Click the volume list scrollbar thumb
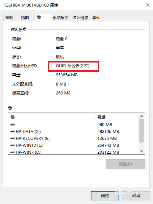Screen dimensions: 153x204 coord(142,131)
